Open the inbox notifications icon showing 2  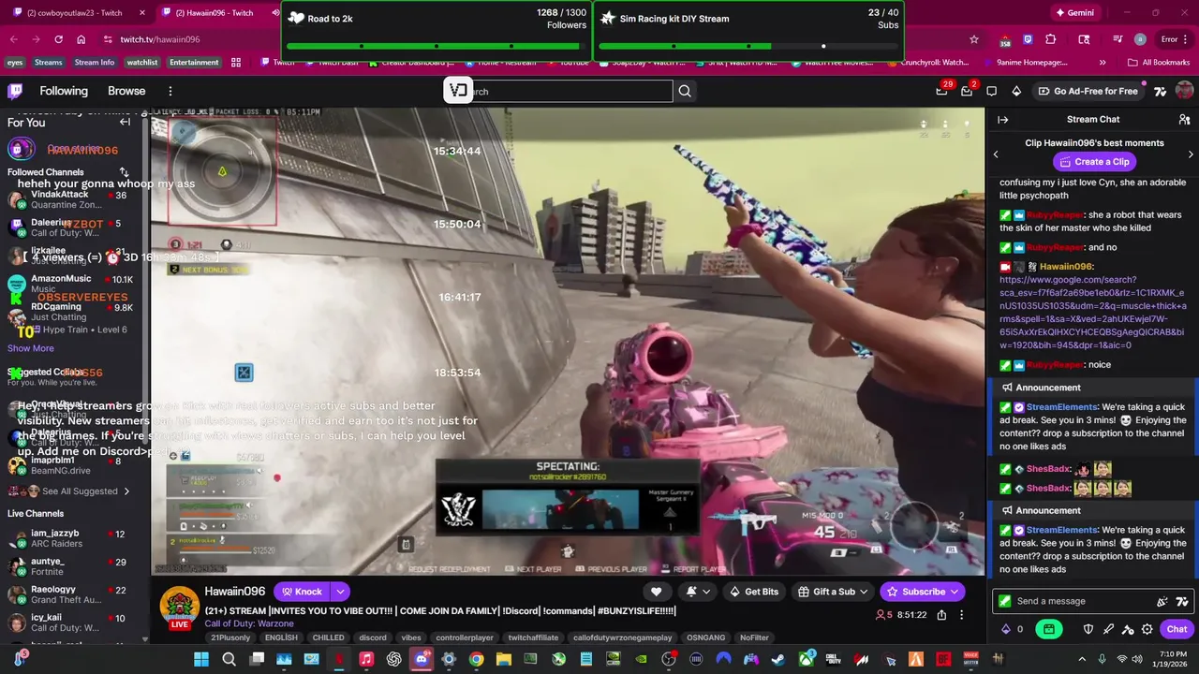click(967, 91)
